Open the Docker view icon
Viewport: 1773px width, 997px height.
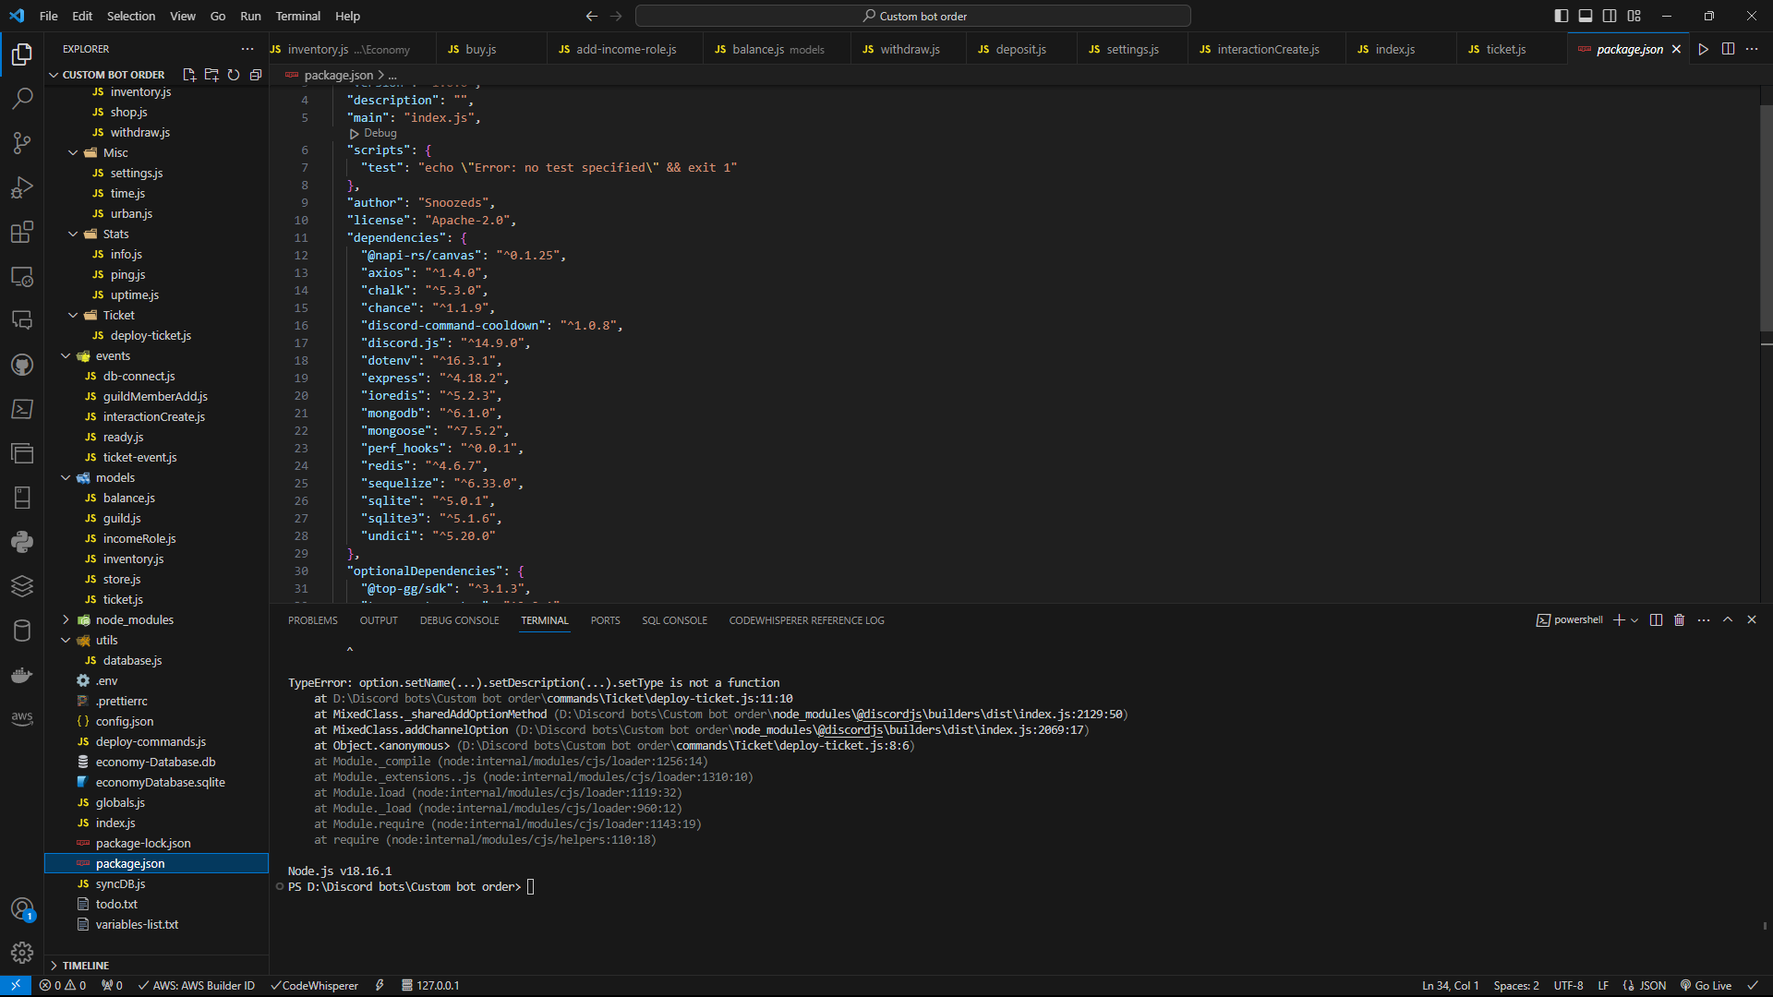22,675
